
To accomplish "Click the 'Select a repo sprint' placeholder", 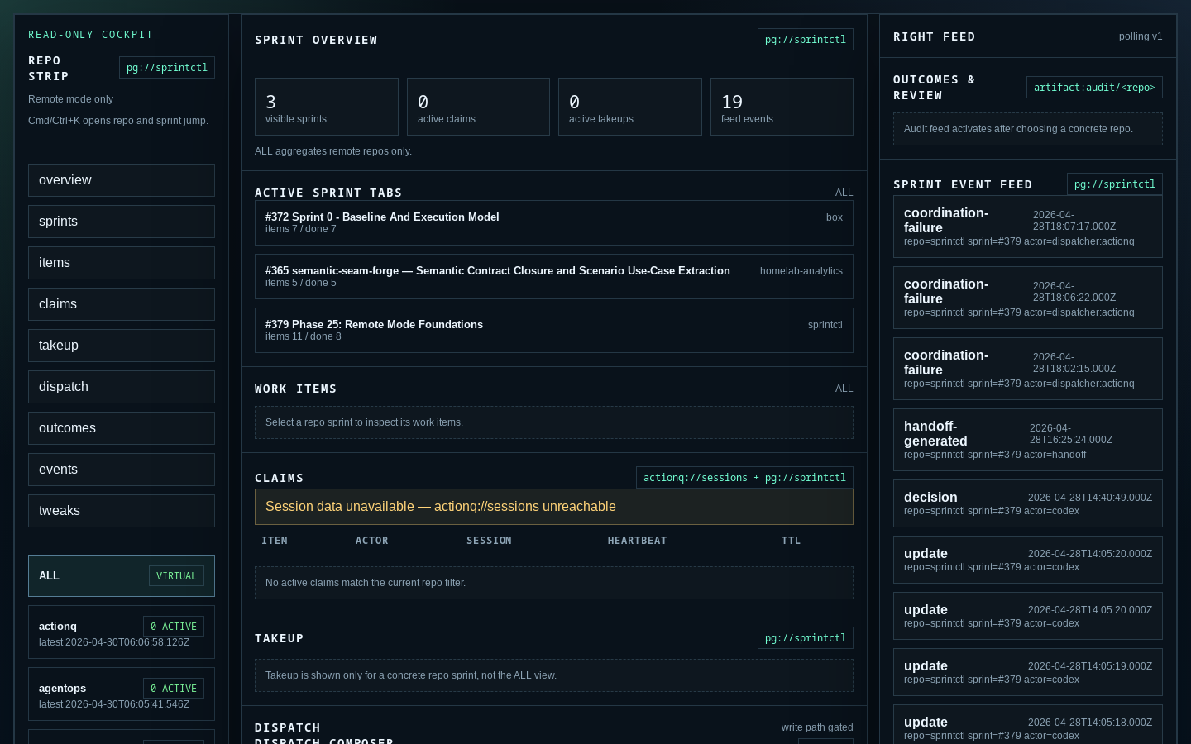I will pyautogui.click(x=554, y=422).
